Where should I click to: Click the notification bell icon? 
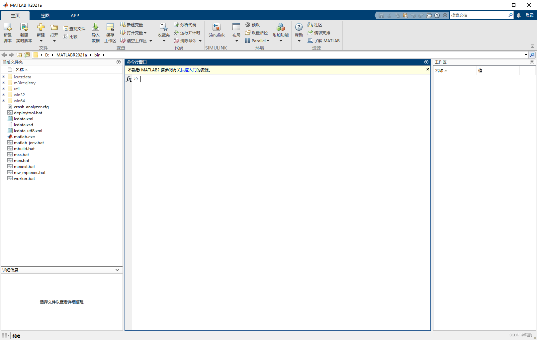pyautogui.click(x=519, y=15)
